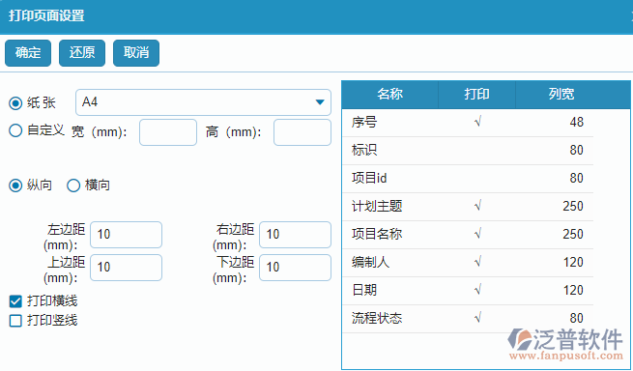This screenshot has width=633, height=371.
Task: Uncheck the 打印横线 checkbox
Action: point(15,301)
